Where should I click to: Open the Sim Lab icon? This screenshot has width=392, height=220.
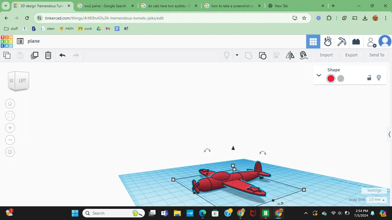[327, 41]
